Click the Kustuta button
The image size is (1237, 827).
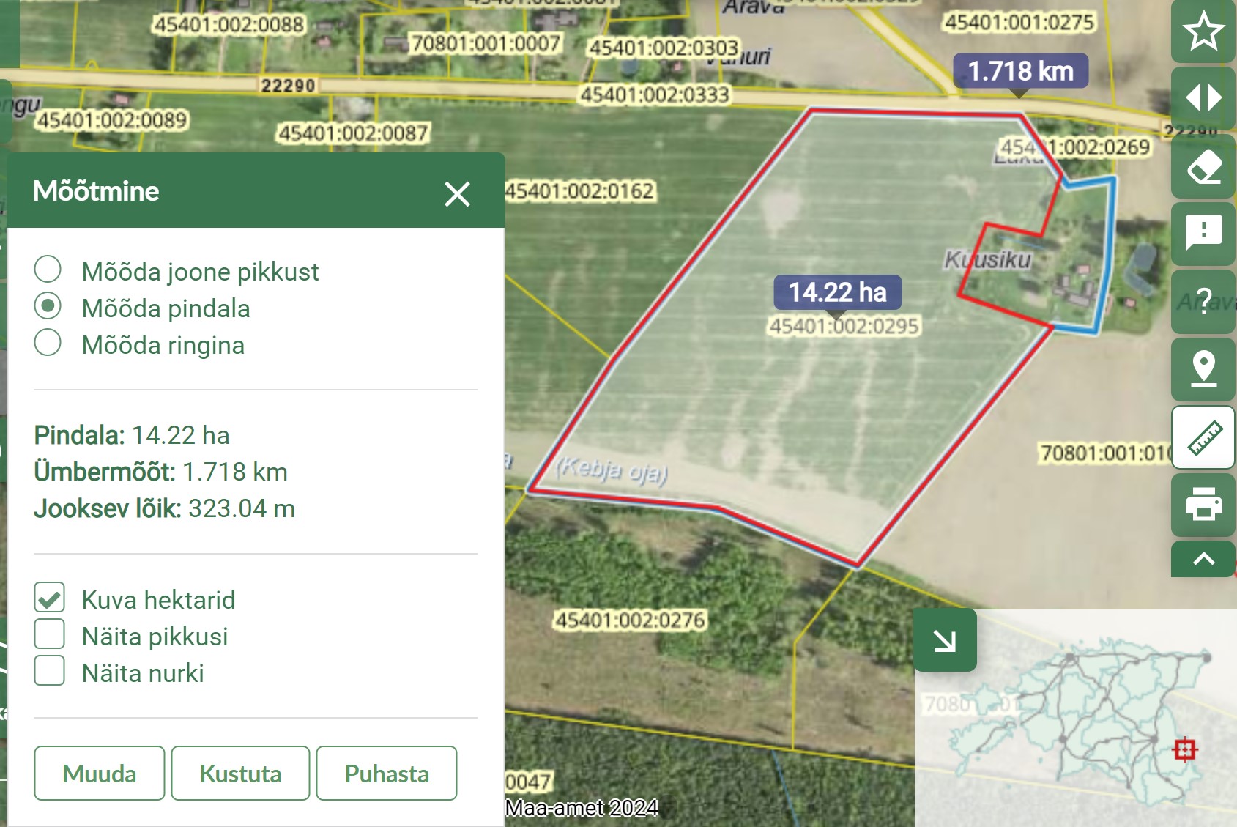[x=240, y=774]
